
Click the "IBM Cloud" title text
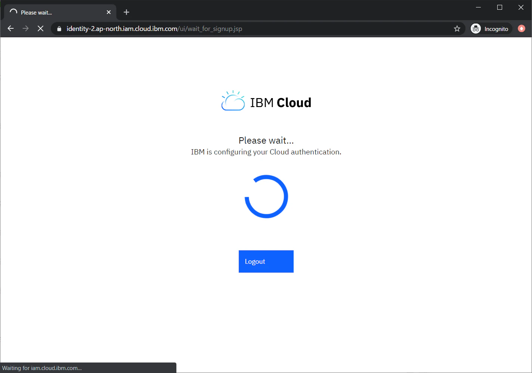click(x=281, y=103)
